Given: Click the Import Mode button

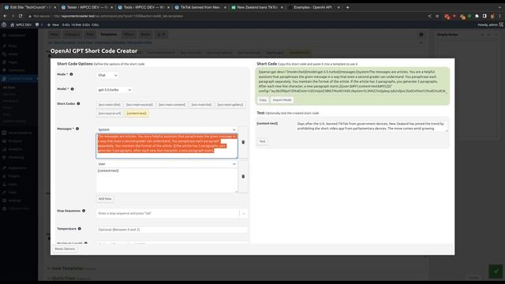Looking at the screenshot, I should point(282,100).
